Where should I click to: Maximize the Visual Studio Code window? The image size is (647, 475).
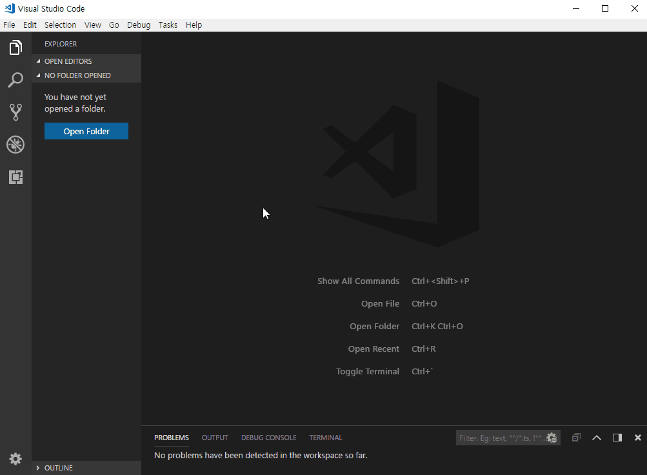(x=605, y=8)
